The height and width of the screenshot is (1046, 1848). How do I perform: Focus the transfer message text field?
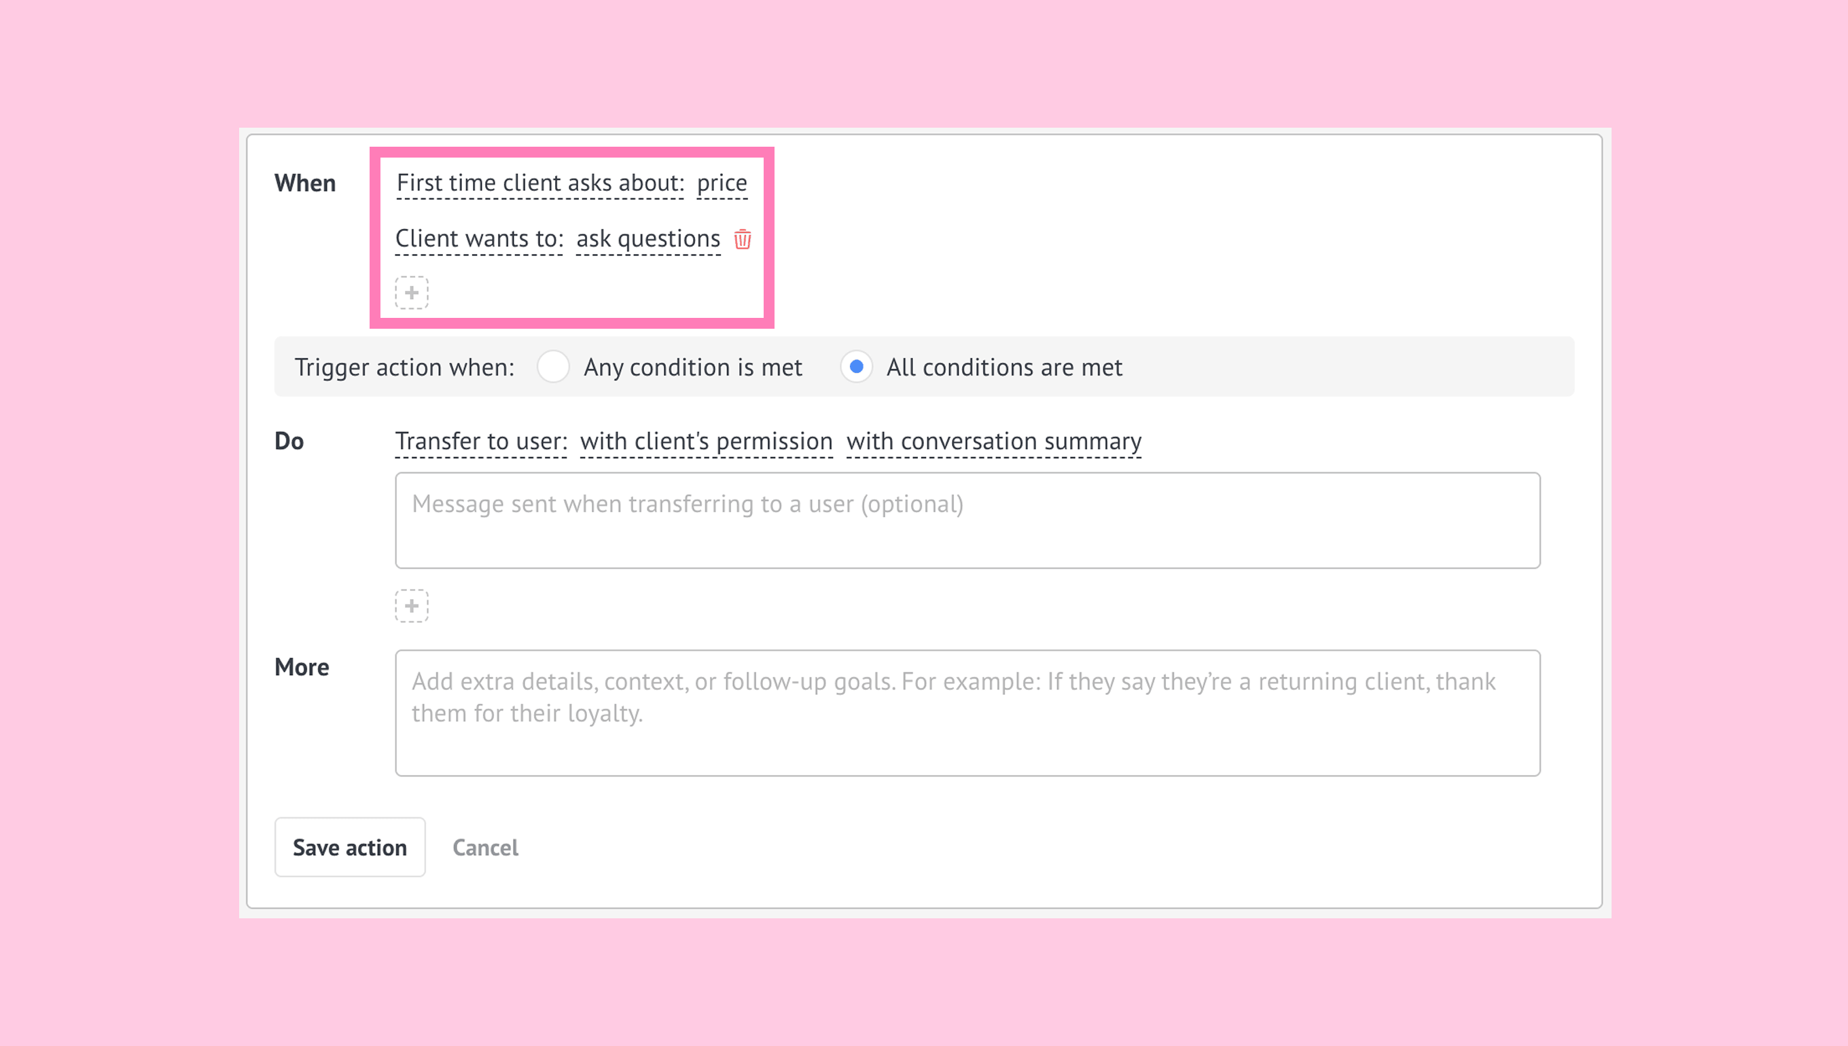(x=967, y=520)
